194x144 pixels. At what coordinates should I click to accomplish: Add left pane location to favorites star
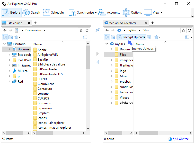pos(81,30)
